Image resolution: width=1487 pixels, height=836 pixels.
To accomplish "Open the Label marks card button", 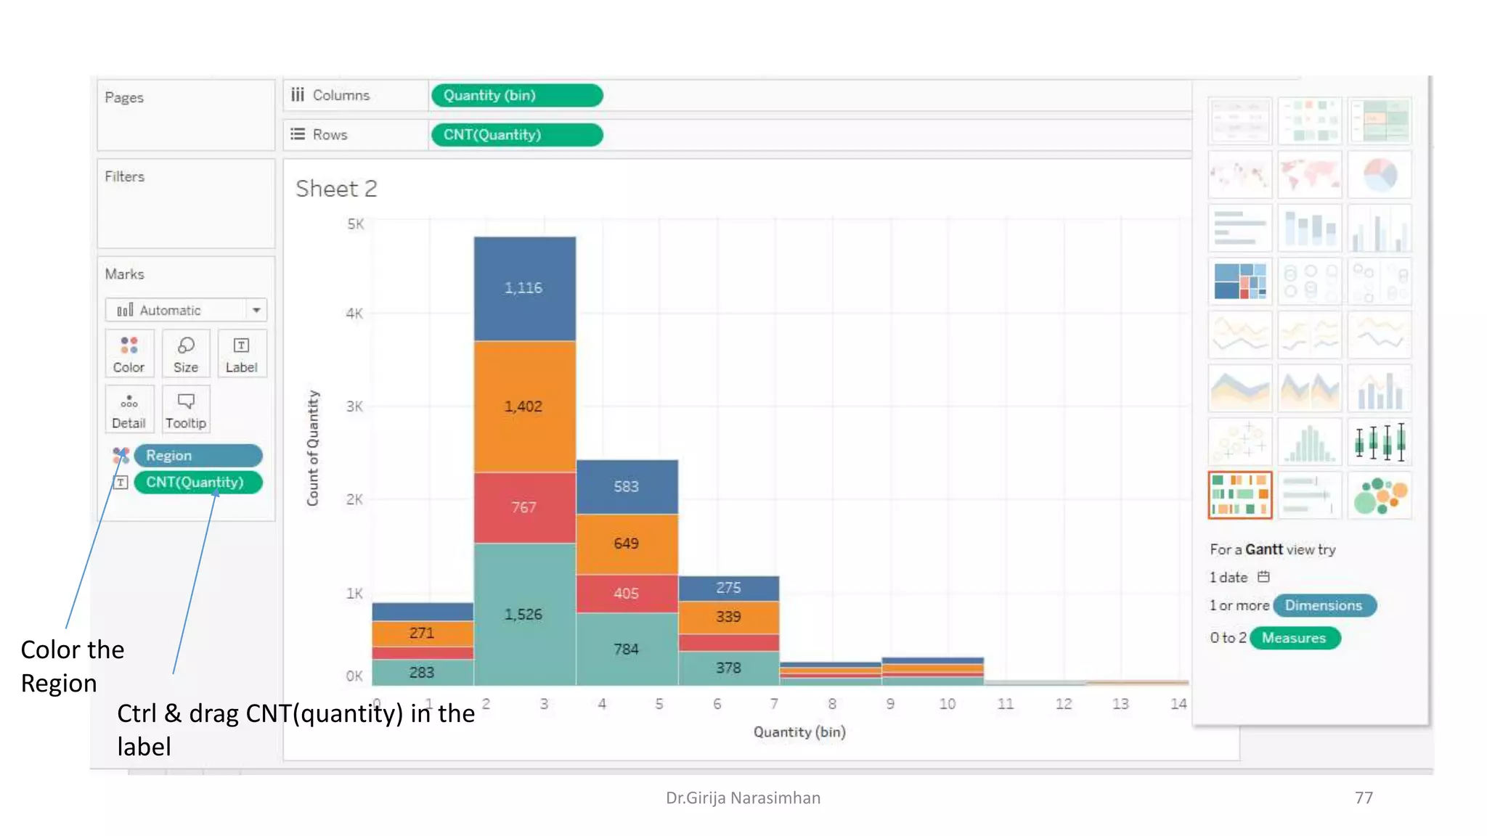I will 241,353.
